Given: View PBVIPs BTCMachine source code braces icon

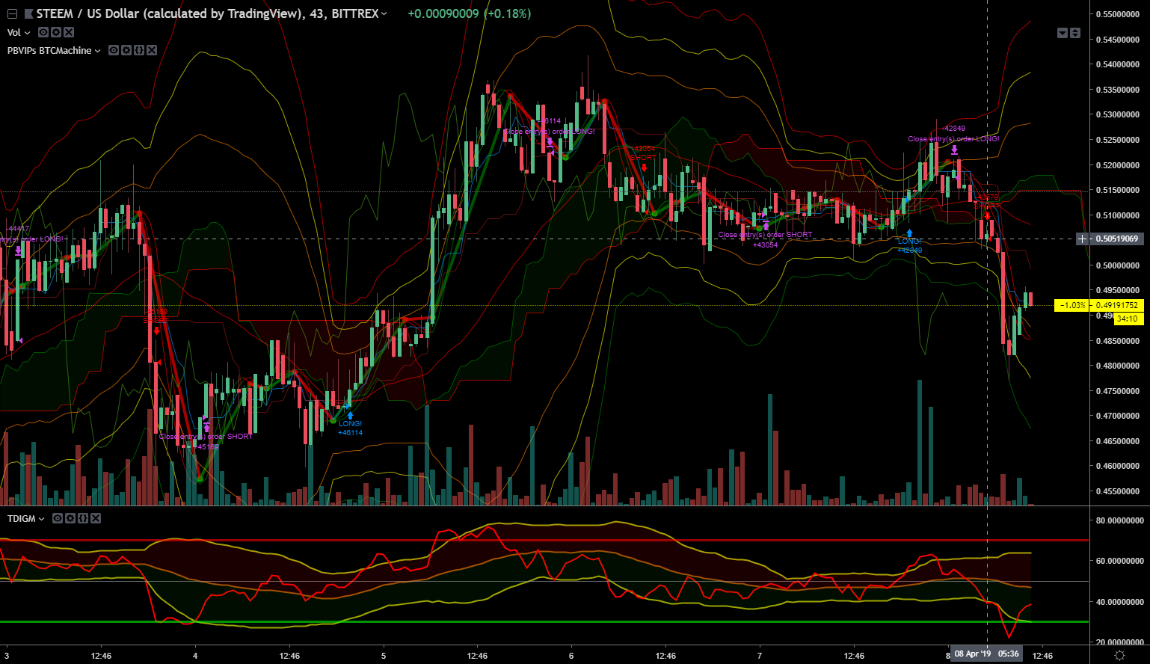Looking at the screenshot, I should pyautogui.click(x=139, y=50).
